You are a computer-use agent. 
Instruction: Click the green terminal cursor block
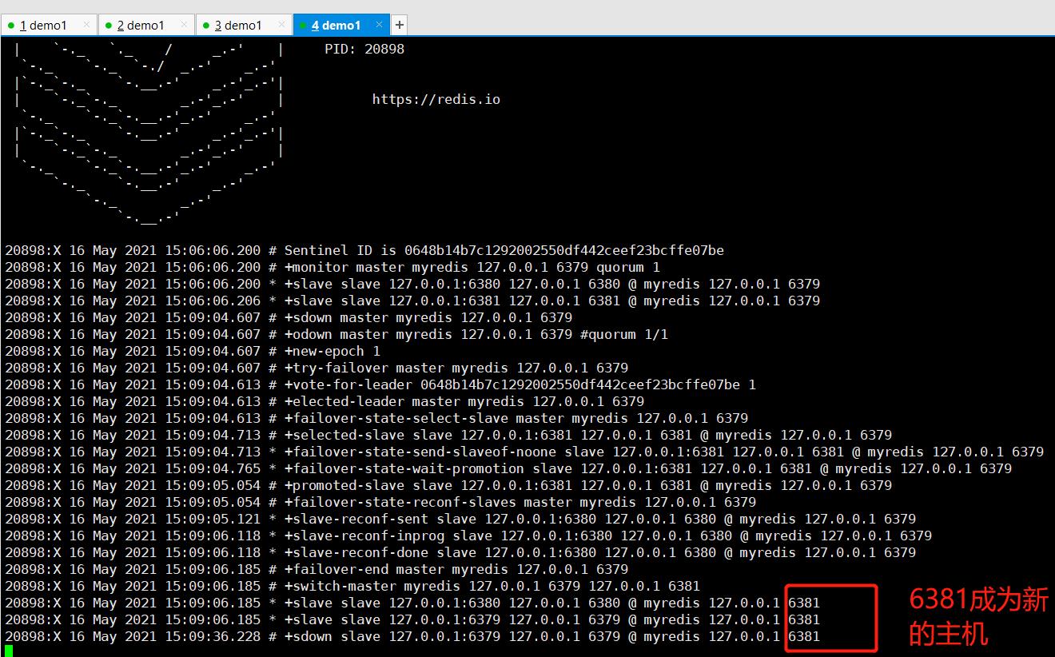tap(9, 651)
